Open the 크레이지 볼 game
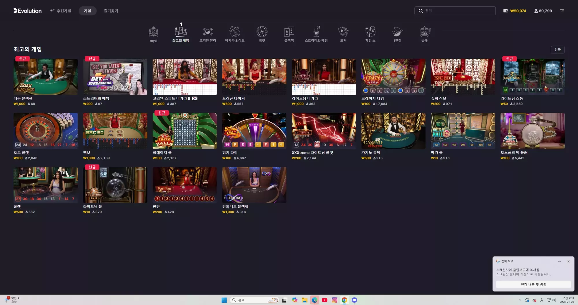 point(185,131)
